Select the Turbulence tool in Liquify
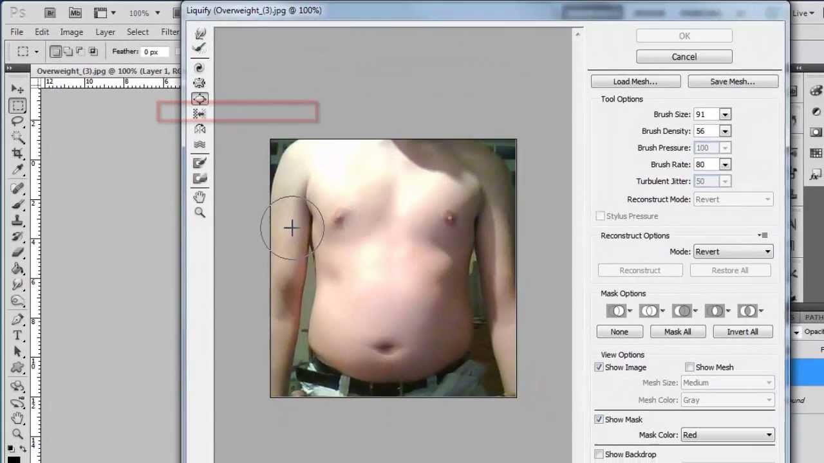Viewport: 824px width, 463px height. 200,145
